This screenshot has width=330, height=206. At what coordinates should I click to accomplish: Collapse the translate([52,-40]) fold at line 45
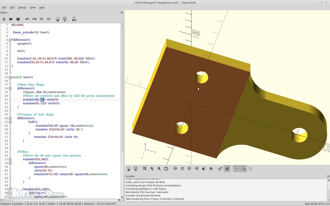click(x=10, y=189)
